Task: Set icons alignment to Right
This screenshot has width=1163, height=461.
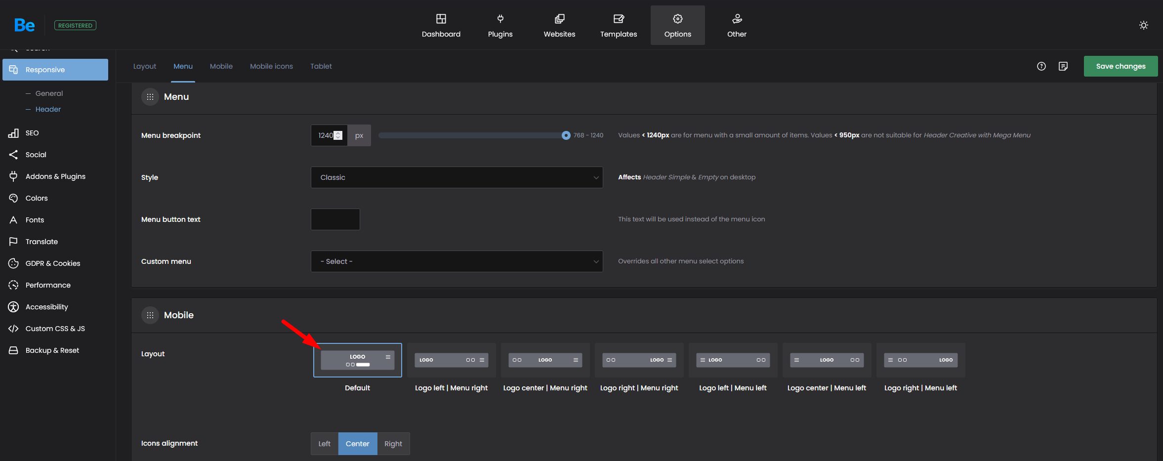Action: (x=393, y=444)
